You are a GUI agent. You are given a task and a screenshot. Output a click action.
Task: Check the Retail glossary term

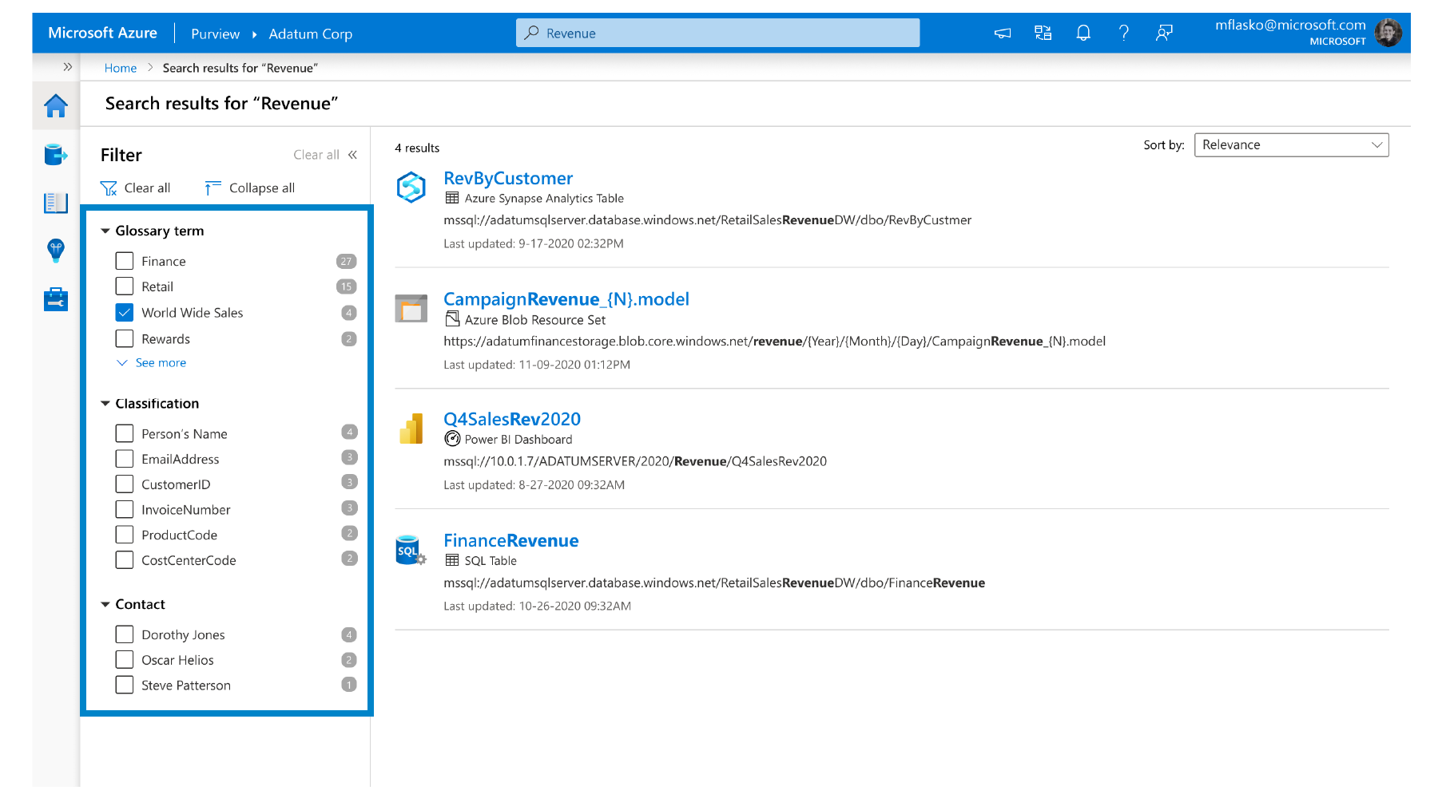click(x=125, y=286)
